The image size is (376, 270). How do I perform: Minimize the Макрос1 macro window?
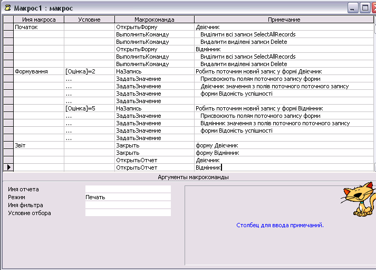(352, 8)
